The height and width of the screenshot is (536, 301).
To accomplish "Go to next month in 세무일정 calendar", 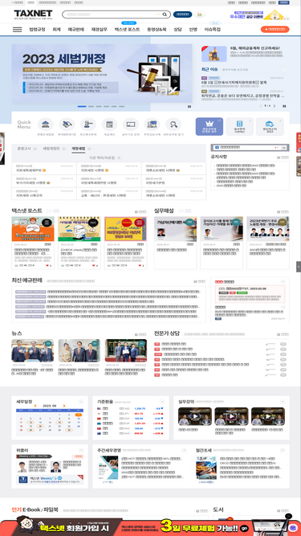I will click(64, 406).
